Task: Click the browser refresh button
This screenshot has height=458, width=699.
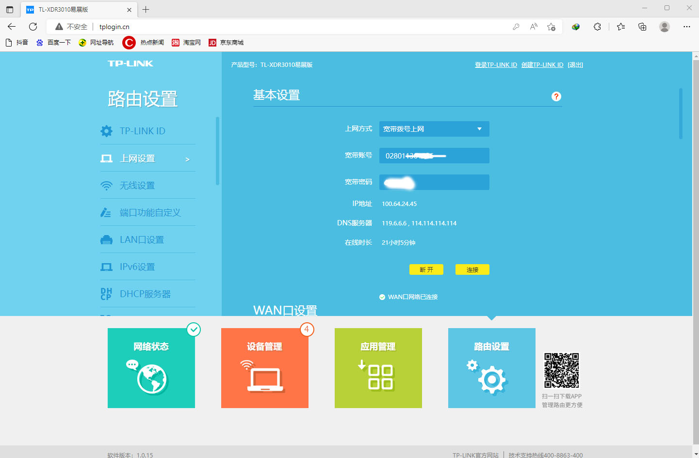Action: [33, 27]
